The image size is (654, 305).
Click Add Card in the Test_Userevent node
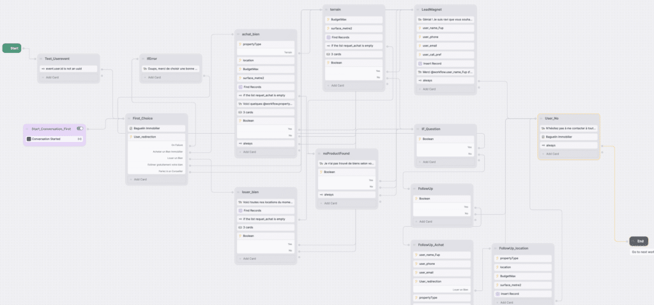pyautogui.click(x=51, y=77)
